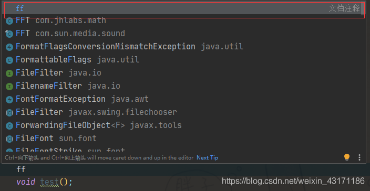
Task: Click the test method name in editor
Action: [49, 182]
